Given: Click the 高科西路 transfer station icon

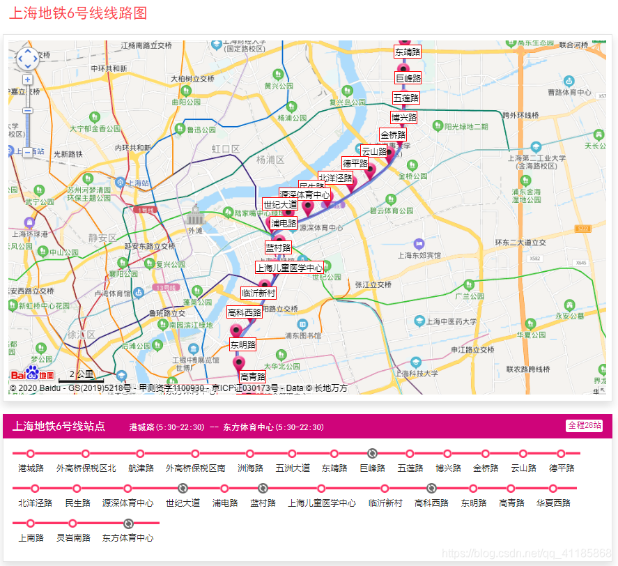Looking at the screenshot, I should (431, 489).
